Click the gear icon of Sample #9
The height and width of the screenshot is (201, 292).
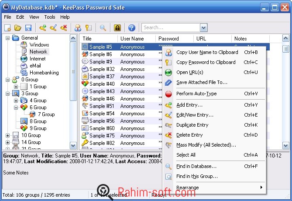(85, 62)
